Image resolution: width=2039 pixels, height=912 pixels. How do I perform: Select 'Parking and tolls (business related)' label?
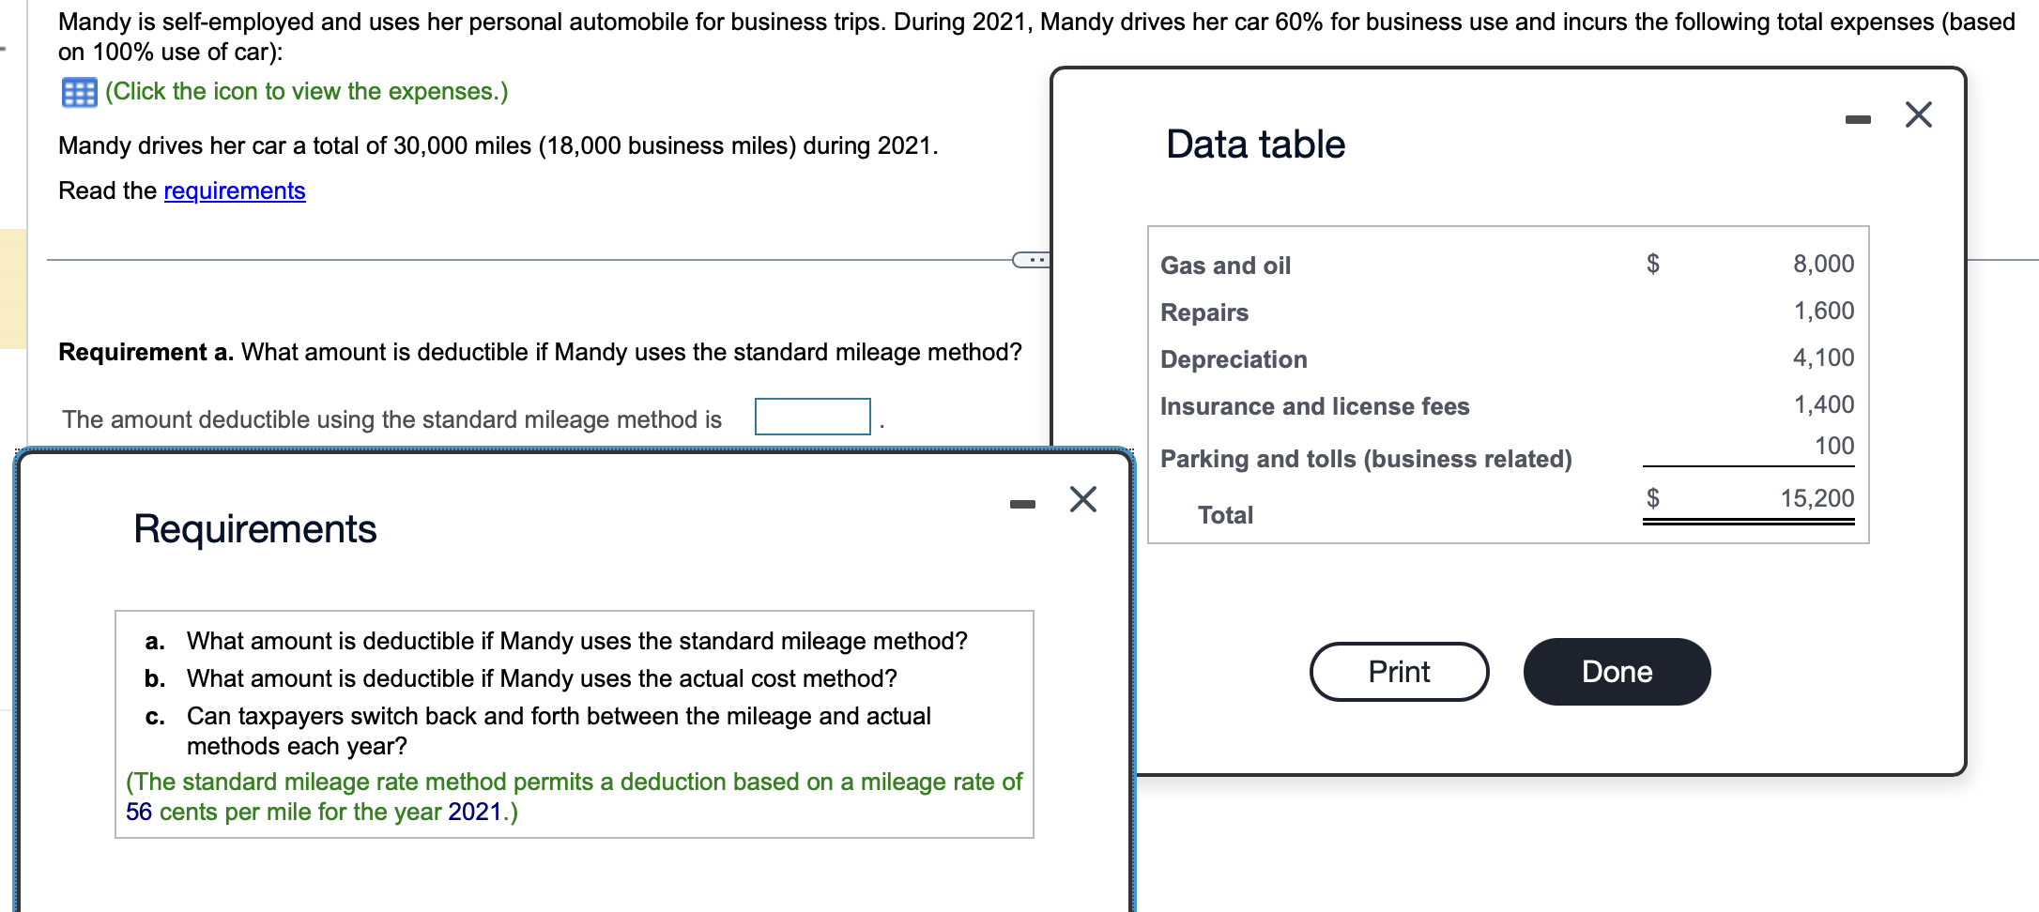(1366, 459)
